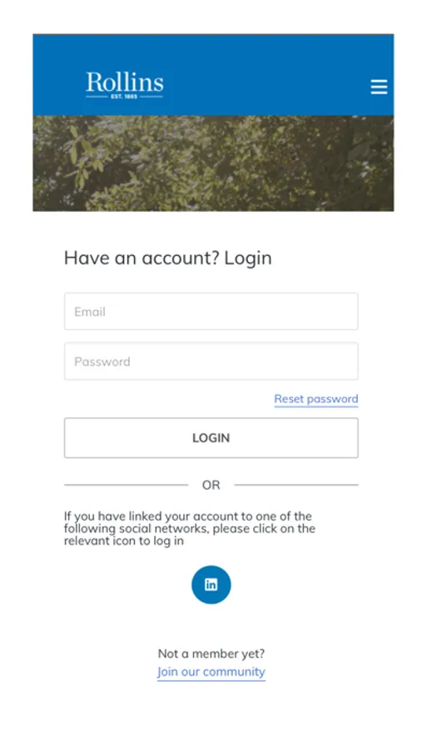The height and width of the screenshot is (750, 422).
Task: Click the divider line right of OR
Action: coord(295,485)
